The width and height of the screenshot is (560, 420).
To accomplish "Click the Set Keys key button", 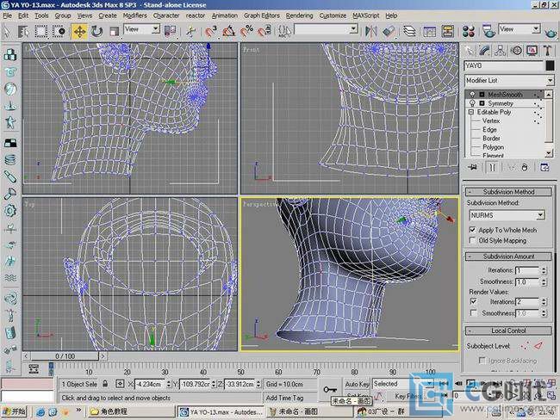I will tap(330, 389).
